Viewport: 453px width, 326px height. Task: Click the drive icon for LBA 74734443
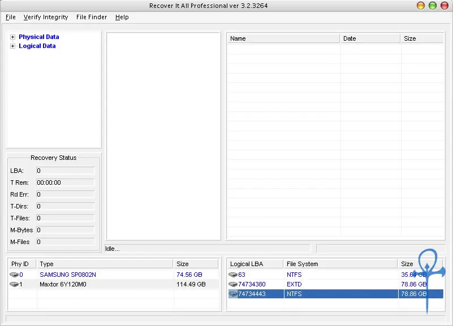[x=233, y=294]
